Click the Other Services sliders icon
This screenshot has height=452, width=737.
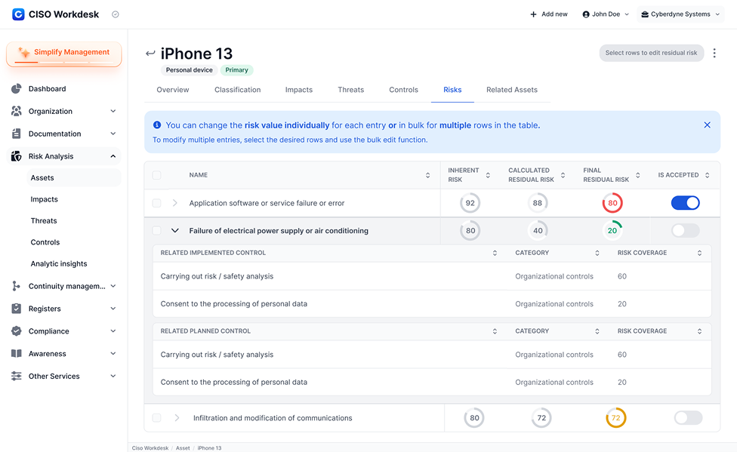click(x=17, y=376)
